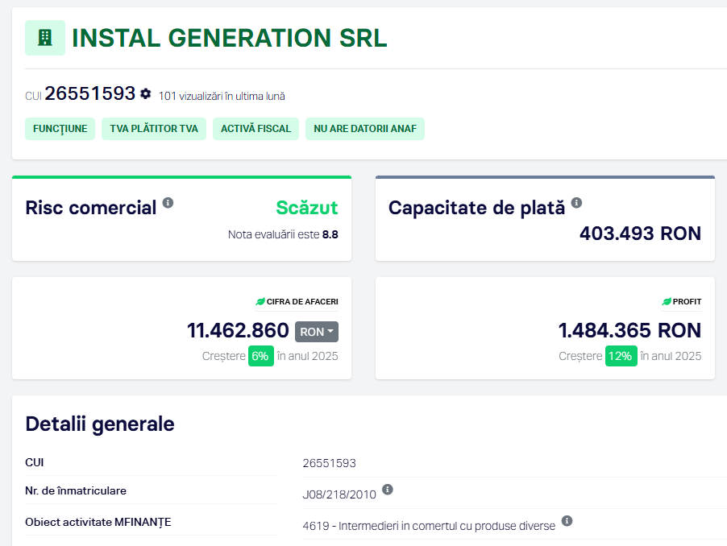Open info icon beside activity code 4619
Screen dimensions: 727x546
(x=567, y=521)
